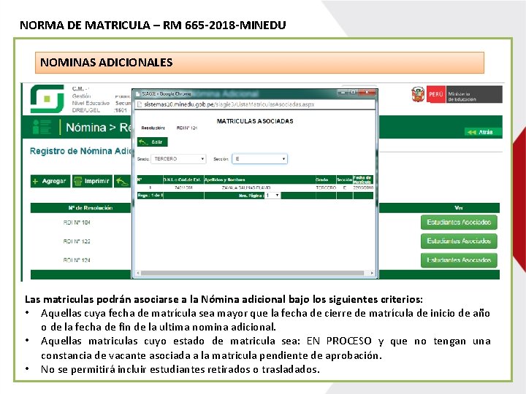The image size is (526, 394).
Task: Click the Nómina list icon in header
Action: tap(42, 127)
